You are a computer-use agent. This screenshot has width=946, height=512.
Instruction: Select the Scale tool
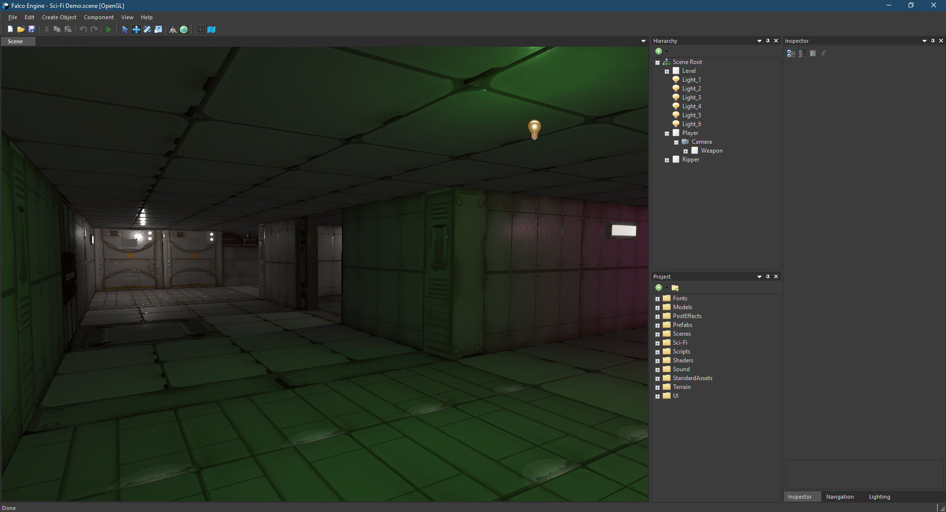158,30
